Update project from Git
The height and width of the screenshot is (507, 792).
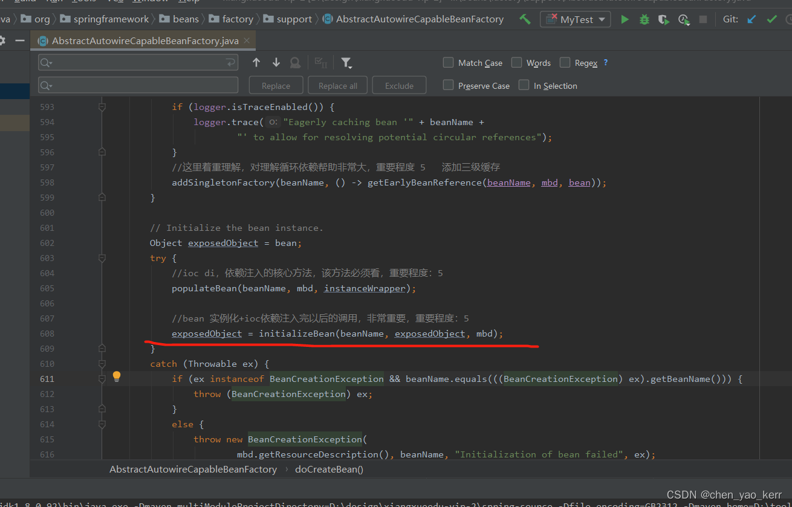[751, 19]
